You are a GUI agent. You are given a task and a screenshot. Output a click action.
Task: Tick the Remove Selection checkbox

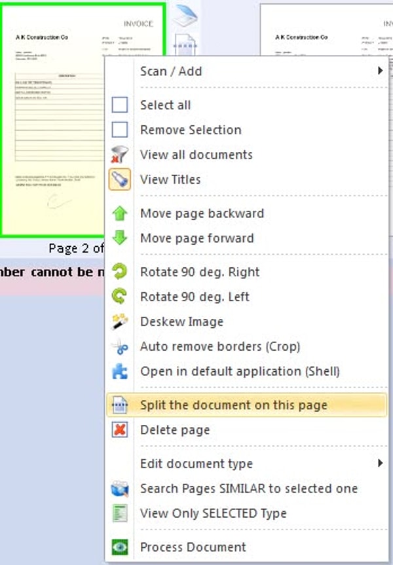pyautogui.click(x=119, y=130)
